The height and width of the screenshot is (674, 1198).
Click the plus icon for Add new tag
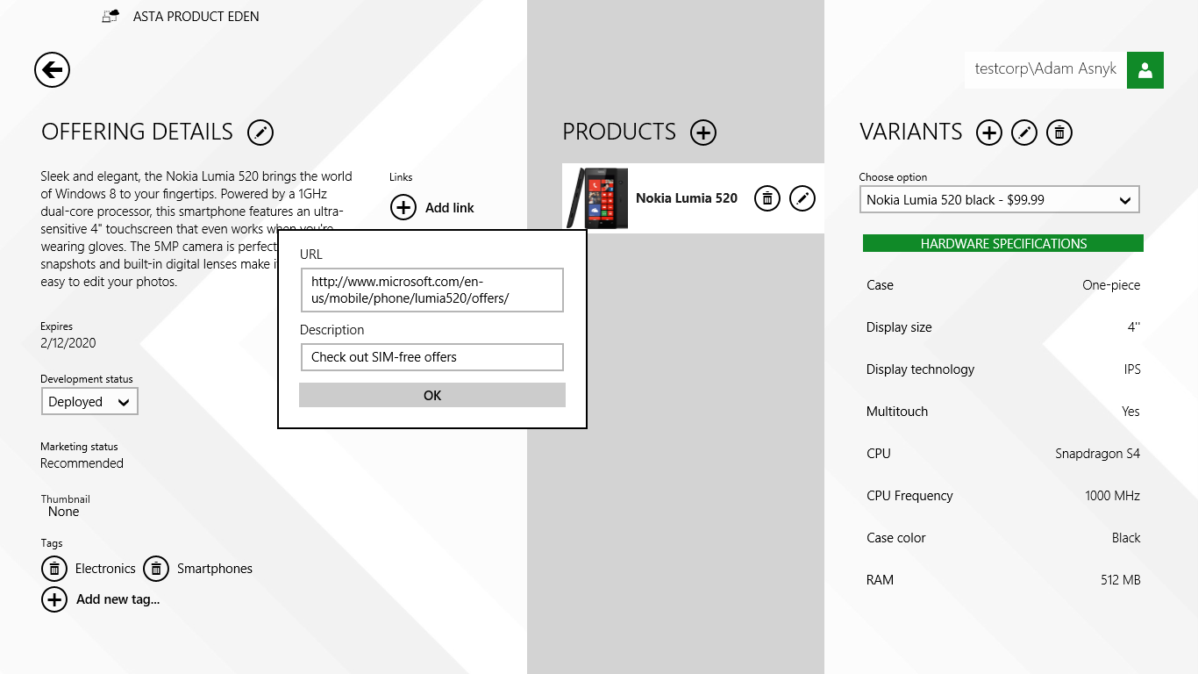(54, 599)
